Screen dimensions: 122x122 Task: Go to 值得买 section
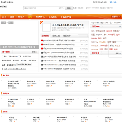click(21, 17)
